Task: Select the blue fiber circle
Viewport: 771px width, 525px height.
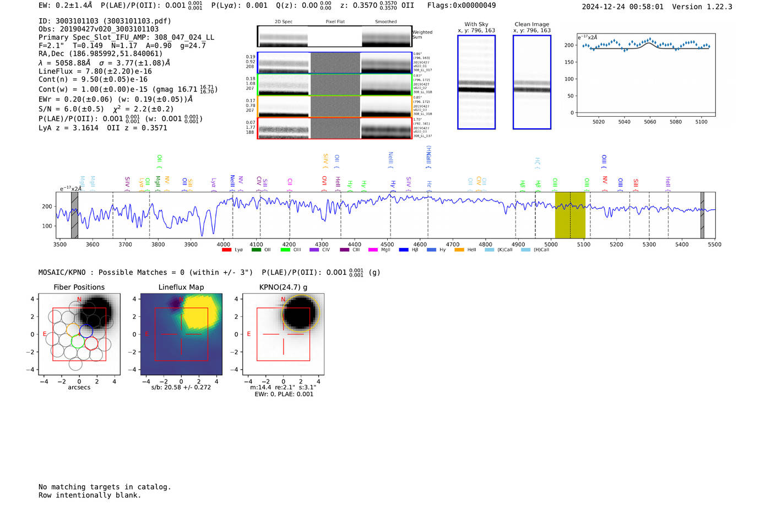Action: point(86,331)
